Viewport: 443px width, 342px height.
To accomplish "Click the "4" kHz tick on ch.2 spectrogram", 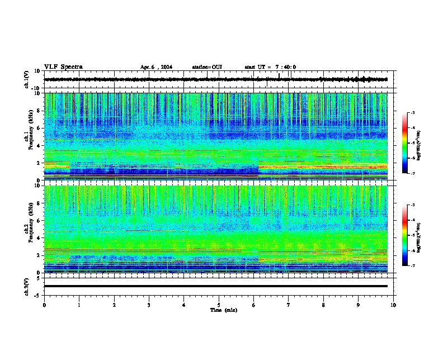I will [x=39, y=238].
